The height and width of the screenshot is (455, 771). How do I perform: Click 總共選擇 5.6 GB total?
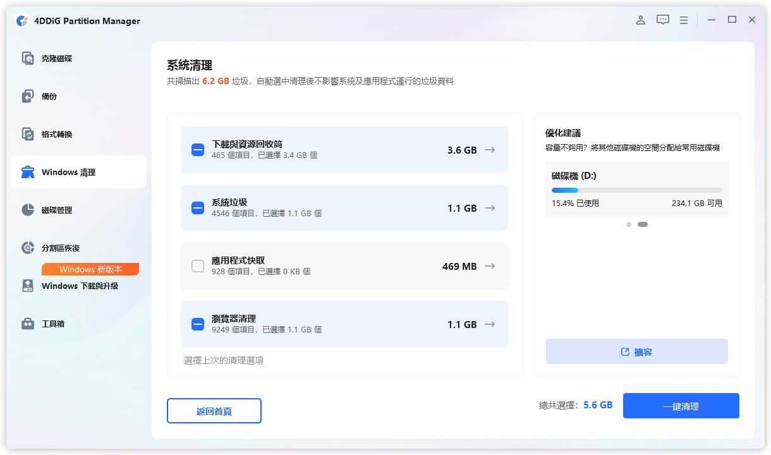click(576, 405)
